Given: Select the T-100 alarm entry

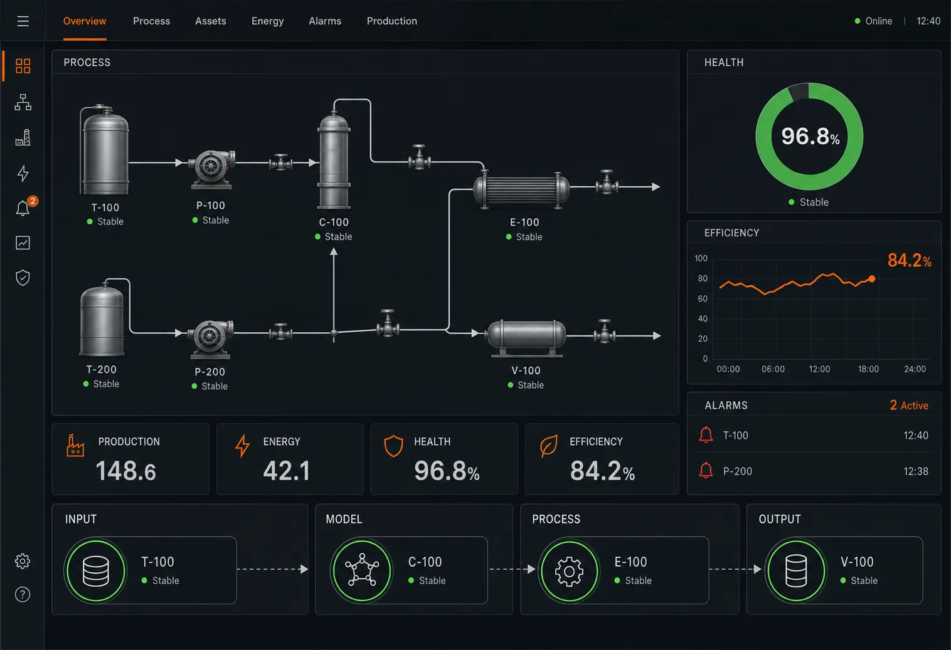Looking at the screenshot, I should coord(814,435).
